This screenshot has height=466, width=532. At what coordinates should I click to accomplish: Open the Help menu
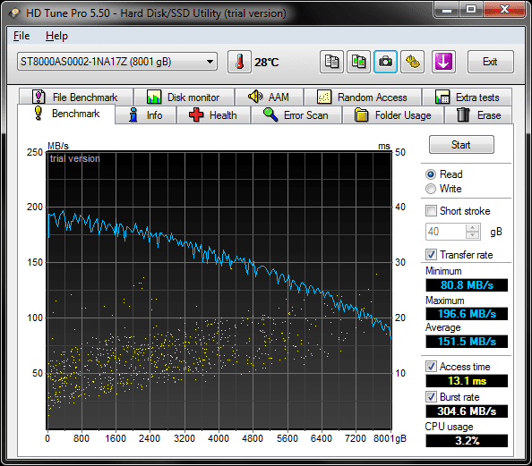(x=56, y=36)
